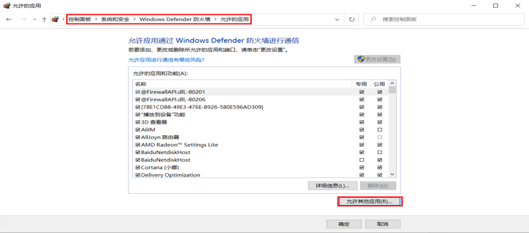The width and height of the screenshot is (529, 233).
Task: Click the firewall icon in address bar
Action: (x=55, y=19)
